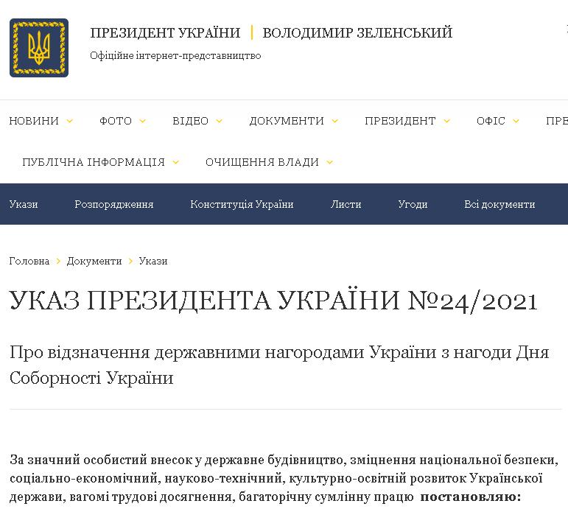Click the ПРЕЗИДЕНТ УКРАЇНИ site title

click(x=165, y=33)
